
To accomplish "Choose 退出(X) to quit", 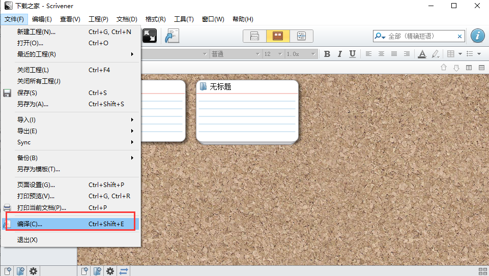I will [x=71, y=240].
